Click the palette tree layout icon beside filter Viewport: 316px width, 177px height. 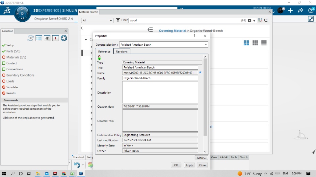coord(260,20)
